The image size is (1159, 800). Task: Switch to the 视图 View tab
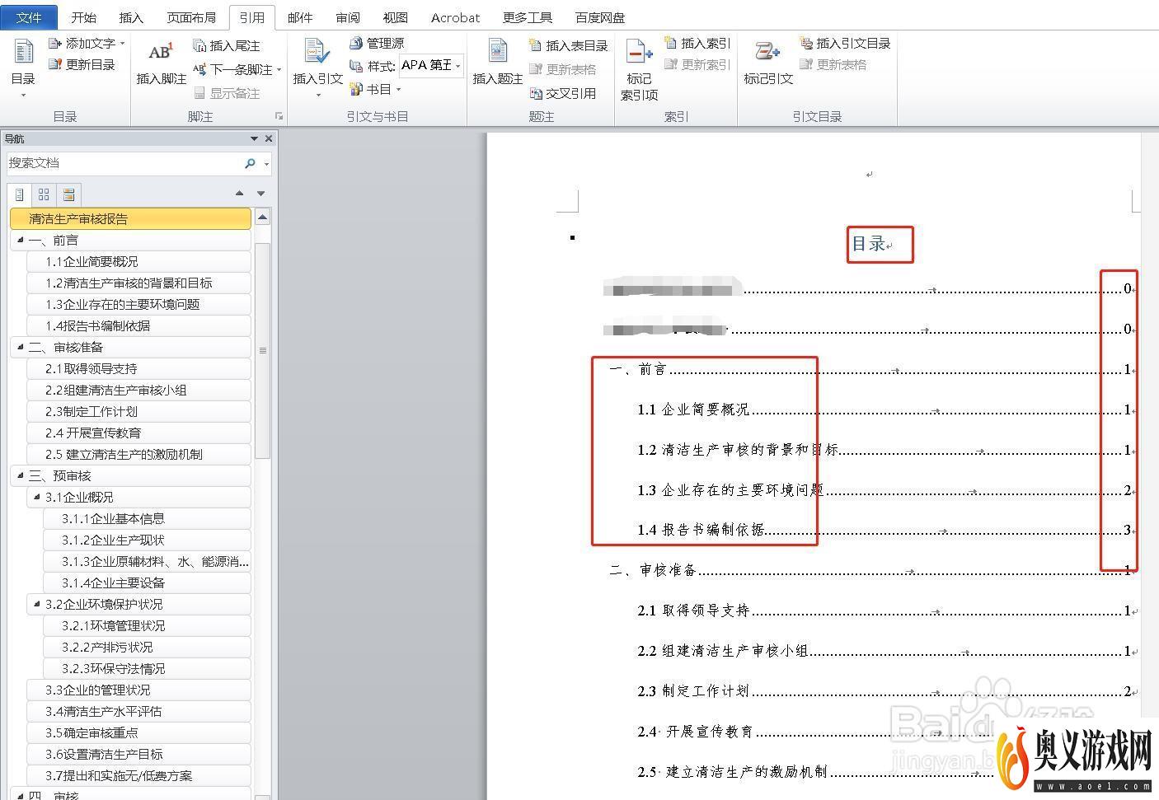396,17
